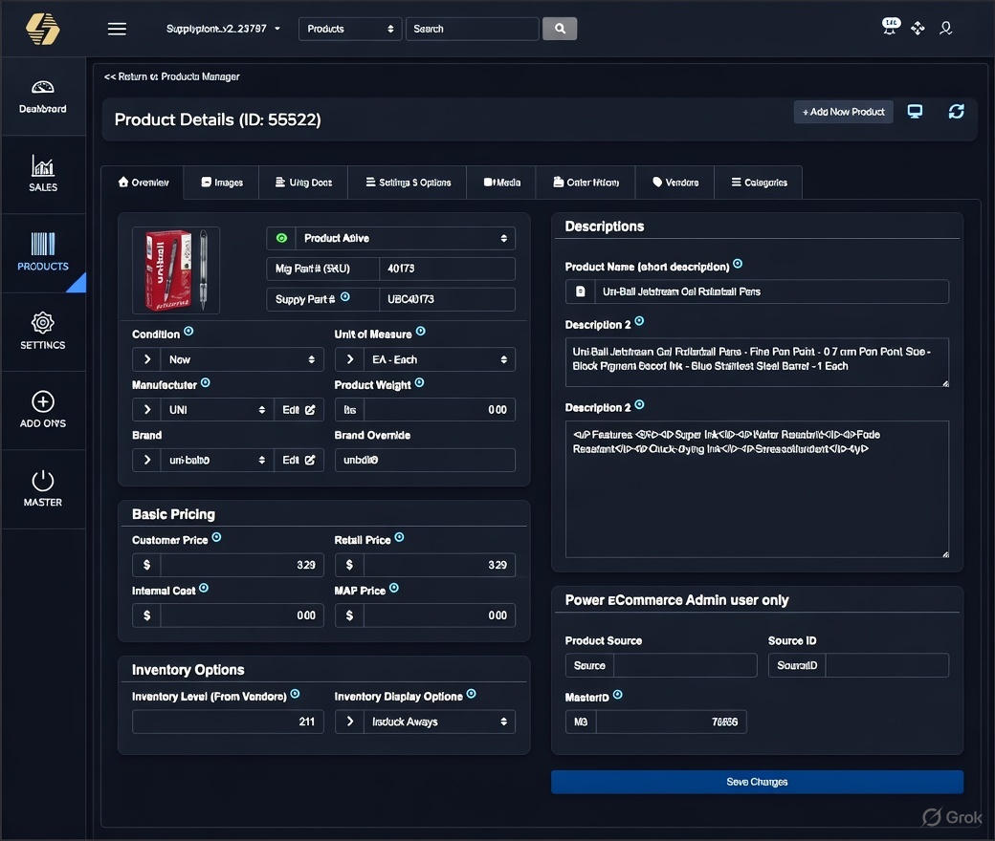Viewport: 995px width, 841px height.
Task: Click the product image thumbnail
Action: coord(175,270)
